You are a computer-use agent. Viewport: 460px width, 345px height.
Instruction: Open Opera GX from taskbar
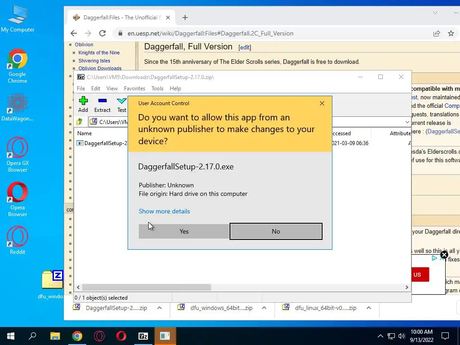[99, 336]
